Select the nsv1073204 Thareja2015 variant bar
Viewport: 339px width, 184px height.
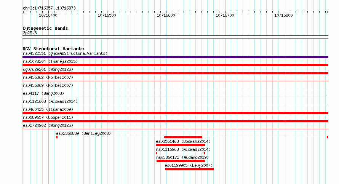(x=175, y=65)
